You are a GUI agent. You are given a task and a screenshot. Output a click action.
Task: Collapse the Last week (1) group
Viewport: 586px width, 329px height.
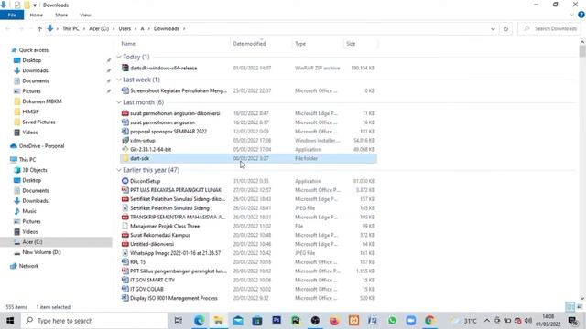coord(119,80)
